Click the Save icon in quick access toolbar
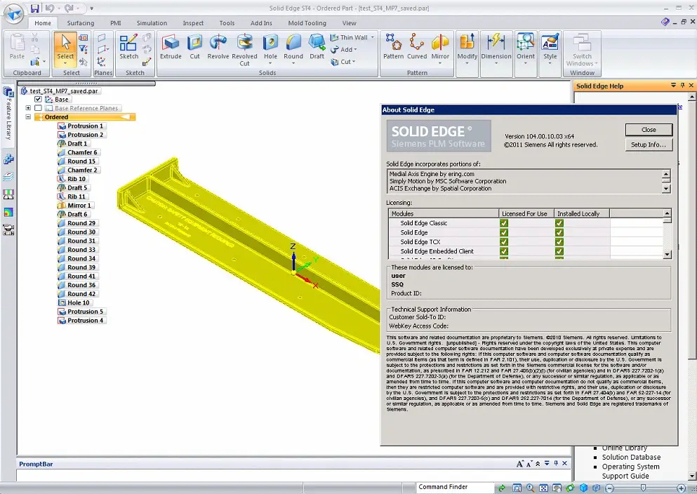This screenshot has height=494, width=697. tap(34, 8)
